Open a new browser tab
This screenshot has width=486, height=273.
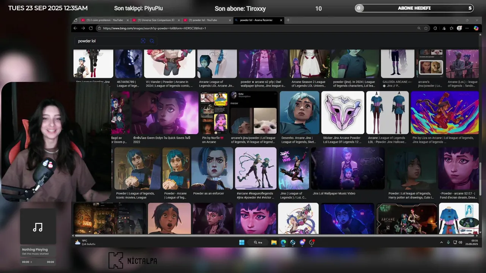[288, 20]
